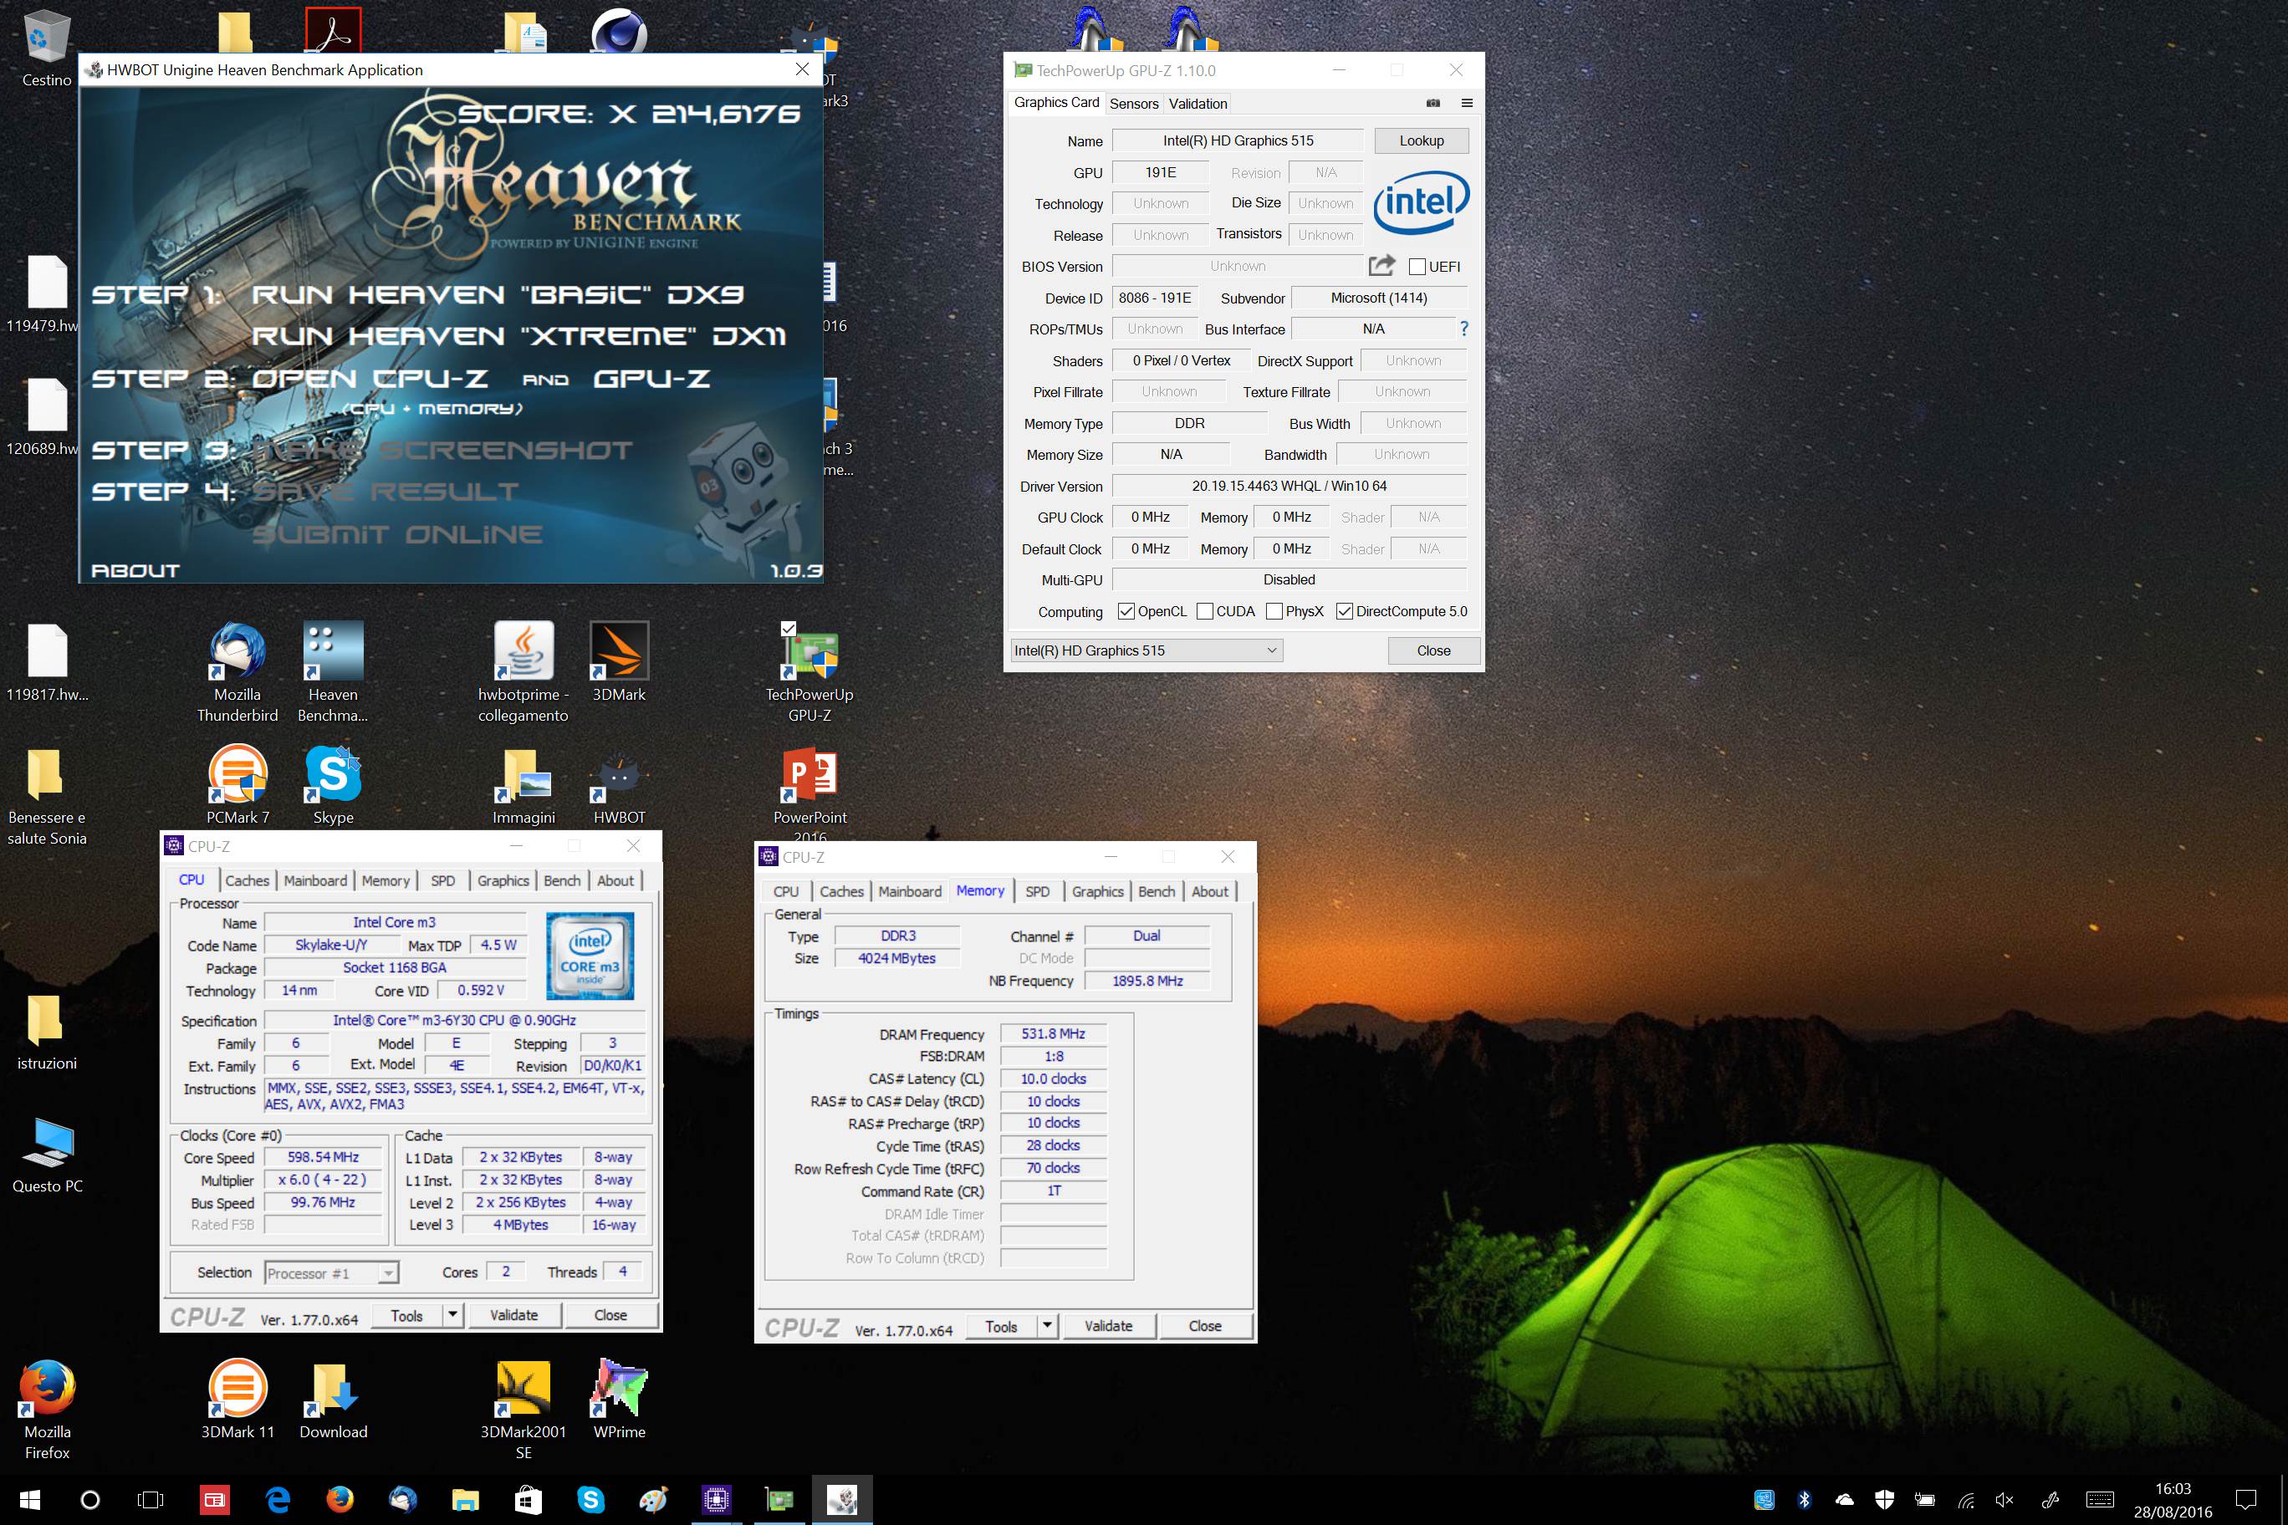Image resolution: width=2288 pixels, height=1525 pixels.
Task: Open Skype desktop shortcut
Action: [333, 785]
